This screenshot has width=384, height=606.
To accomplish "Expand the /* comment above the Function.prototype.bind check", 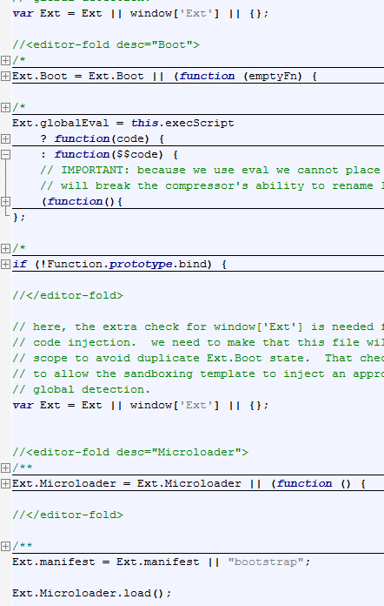I will (x=5, y=248).
